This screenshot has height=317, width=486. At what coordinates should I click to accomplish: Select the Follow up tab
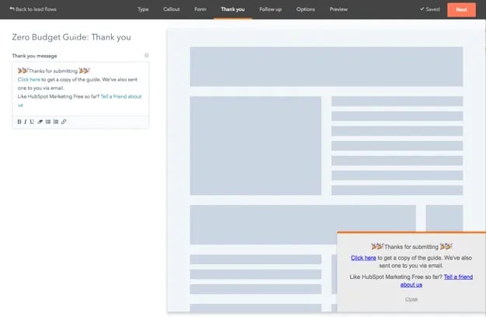(x=271, y=9)
